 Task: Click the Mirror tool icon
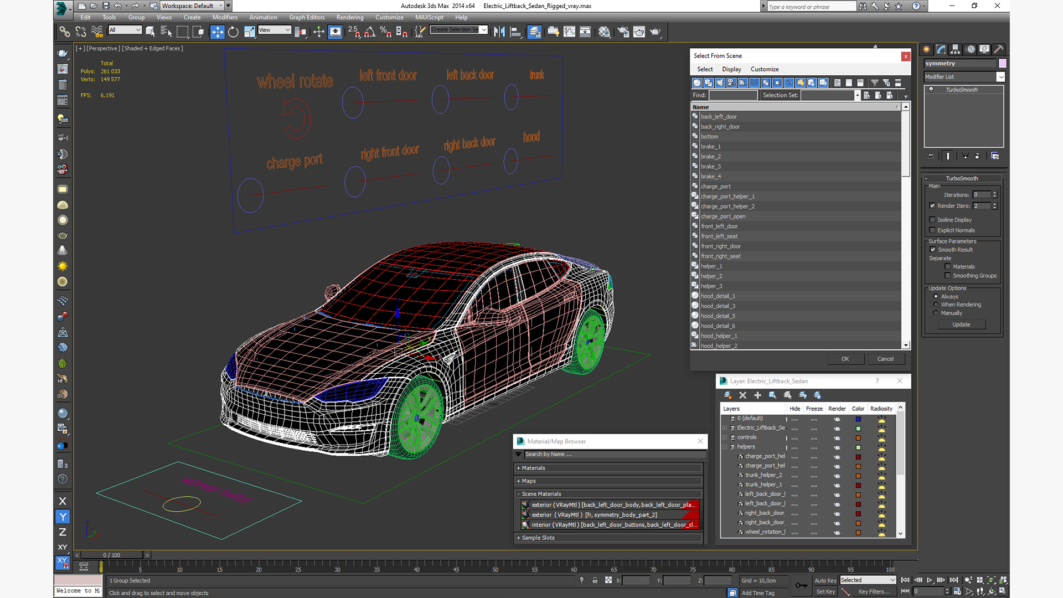(x=499, y=32)
